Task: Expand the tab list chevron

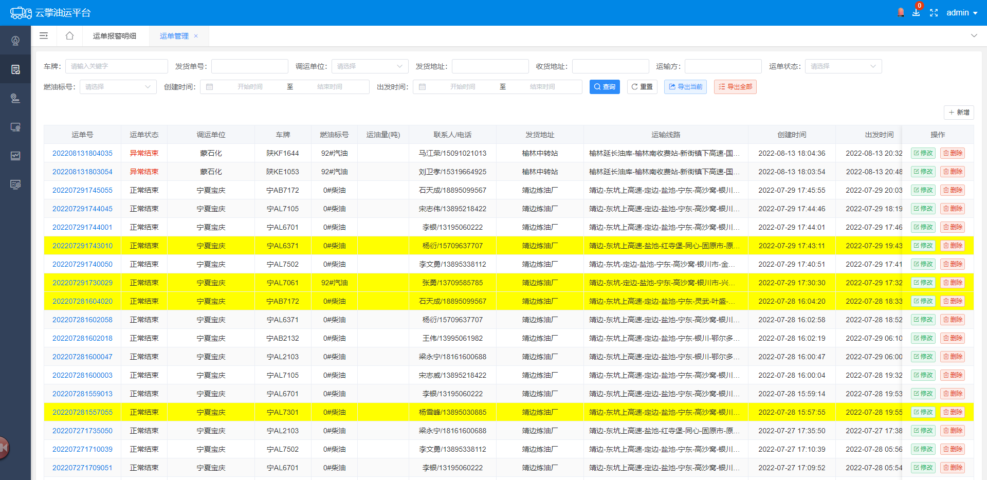Action: [974, 36]
